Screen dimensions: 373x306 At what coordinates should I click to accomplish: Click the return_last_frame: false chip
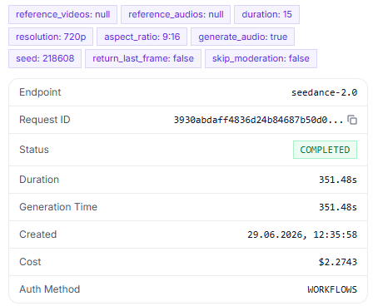[143, 58]
